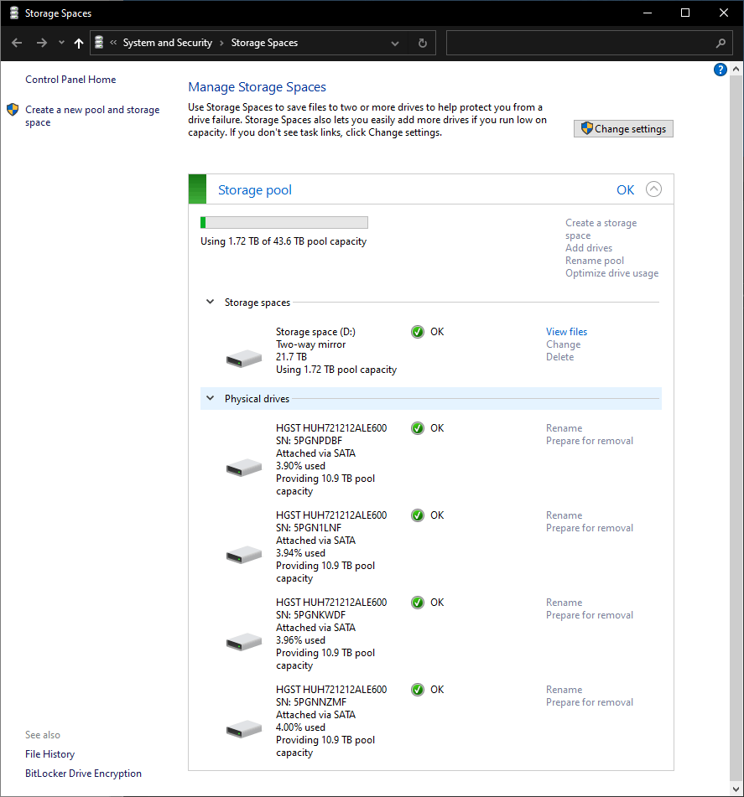Click Prepare for removal for drive 5PGNNZMF

pos(590,702)
